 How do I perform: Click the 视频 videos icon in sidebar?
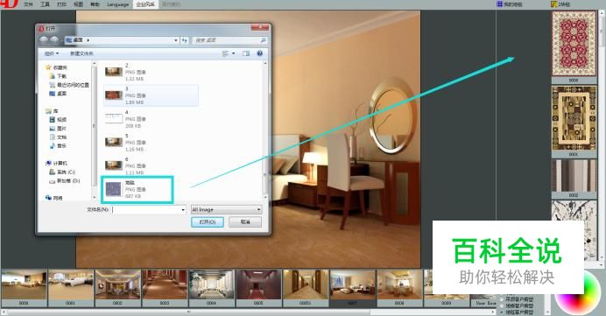[x=53, y=120]
